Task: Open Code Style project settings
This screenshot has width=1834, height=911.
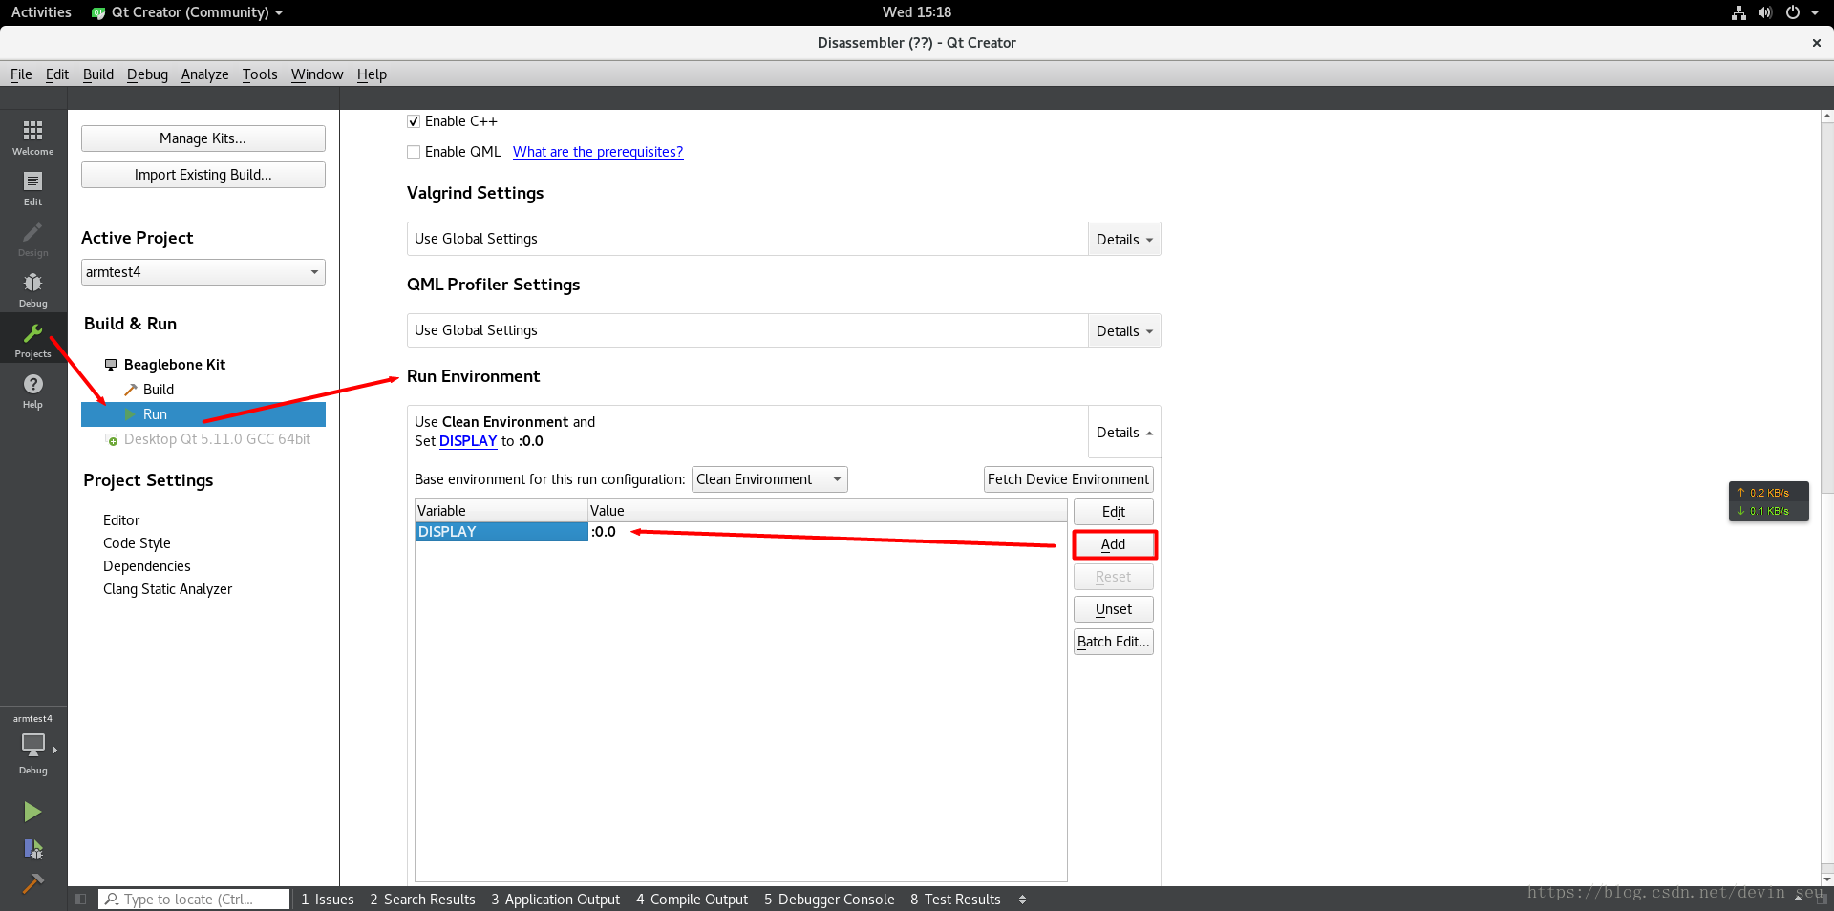Action: pos(137,543)
